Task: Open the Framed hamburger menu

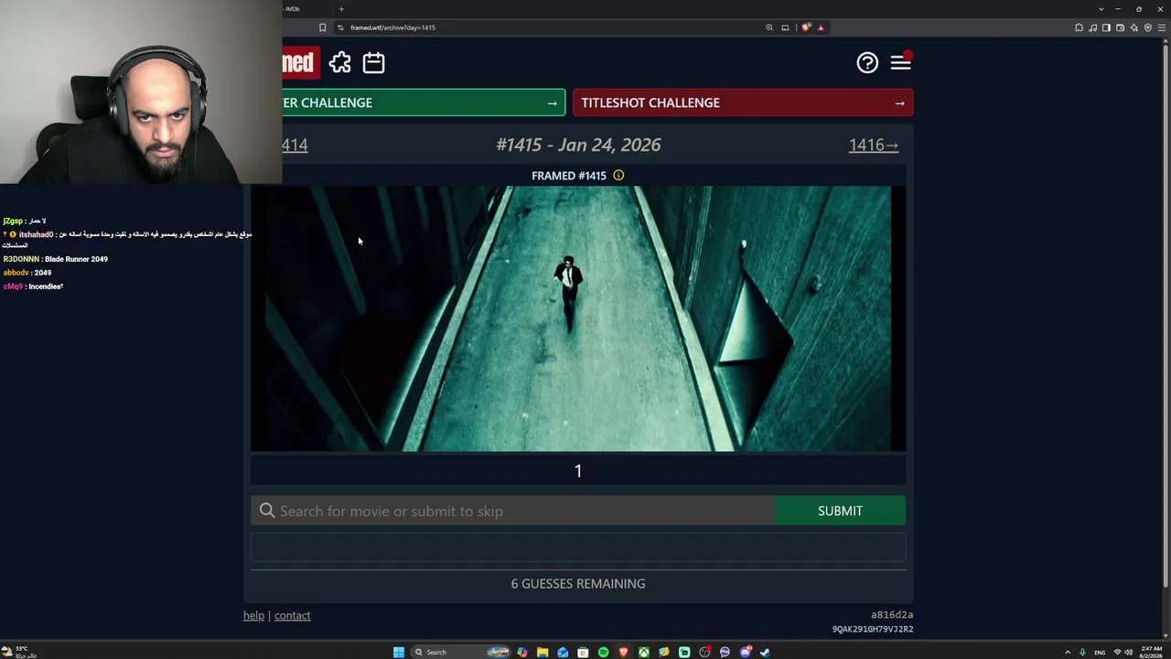Action: [901, 62]
